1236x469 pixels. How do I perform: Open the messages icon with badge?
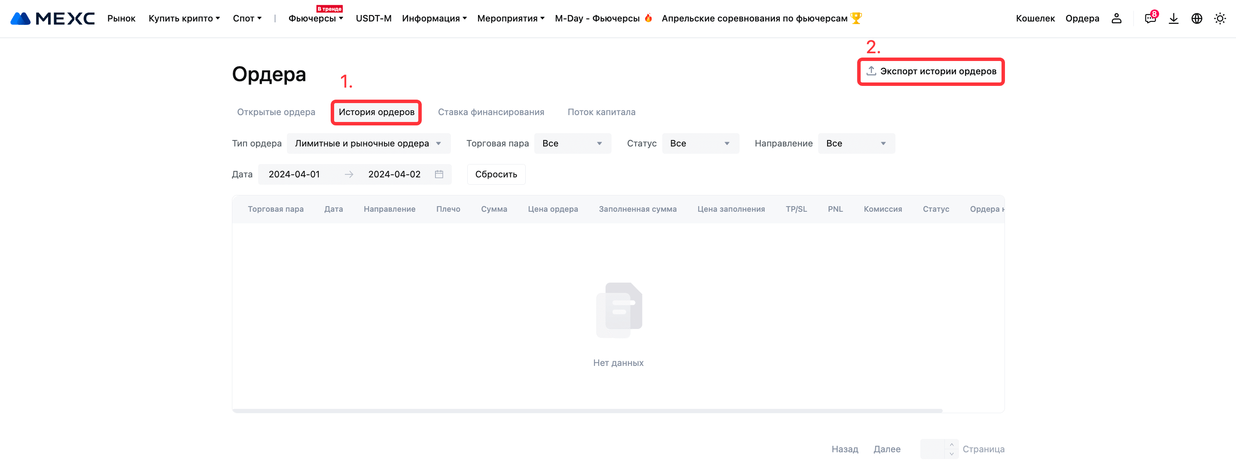[x=1150, y=18]
